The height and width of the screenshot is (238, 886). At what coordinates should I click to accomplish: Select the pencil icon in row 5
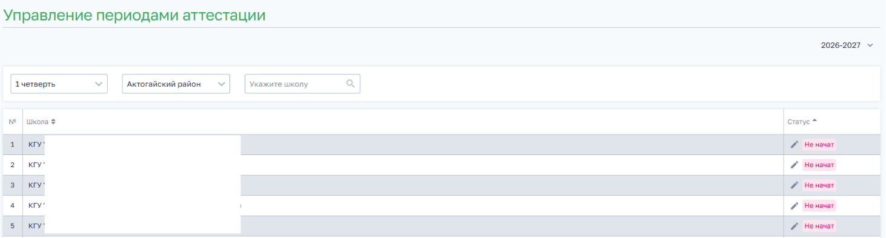point(794,226)
